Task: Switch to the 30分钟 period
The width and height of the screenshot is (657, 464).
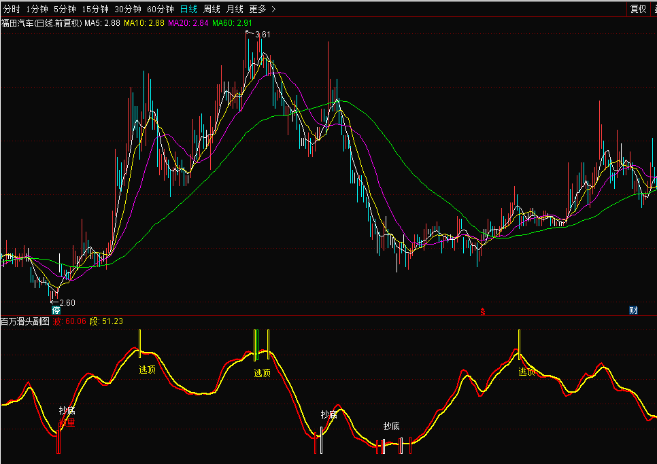Action: (x=128, y=10)
